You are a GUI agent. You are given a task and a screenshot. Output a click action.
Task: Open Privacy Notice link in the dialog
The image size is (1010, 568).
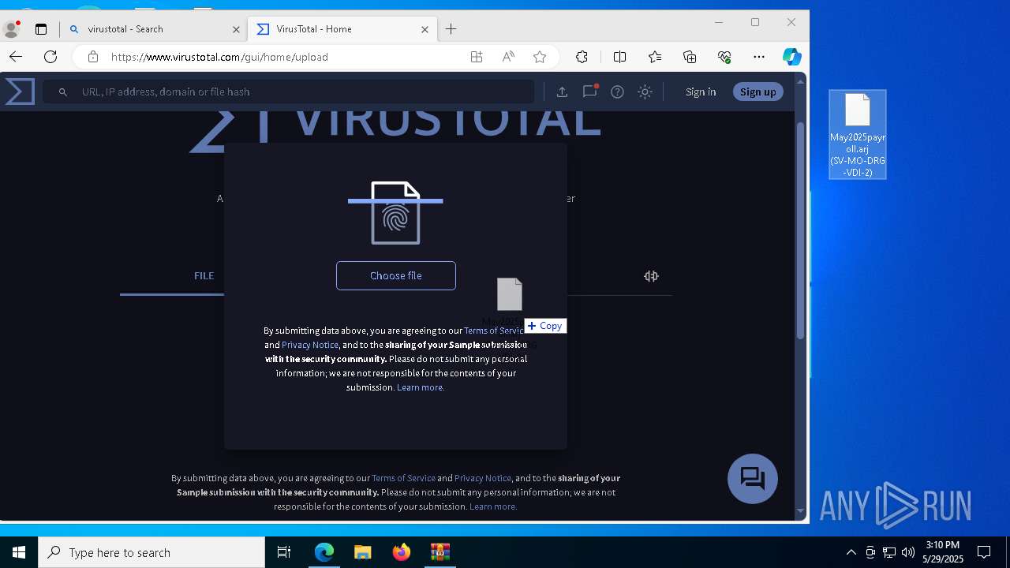[x=310, y=345]
